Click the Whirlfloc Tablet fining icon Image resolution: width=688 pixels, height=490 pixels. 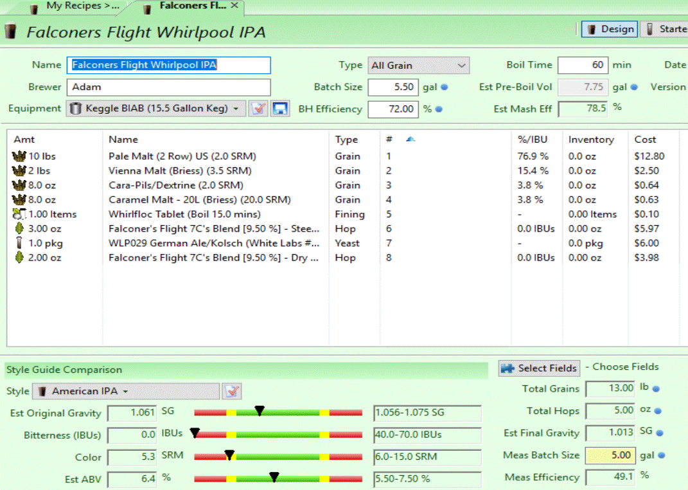[19, 214]
